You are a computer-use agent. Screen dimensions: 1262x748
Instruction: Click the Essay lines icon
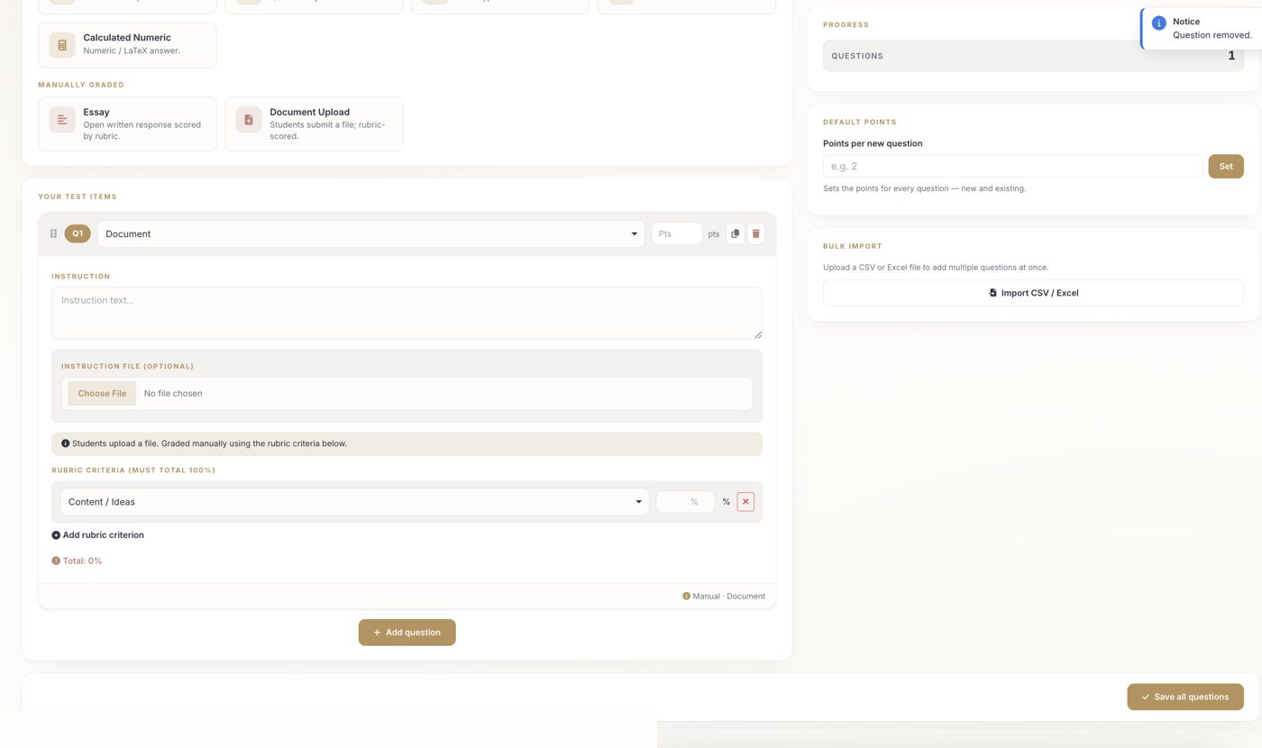(x=62, y=120)
